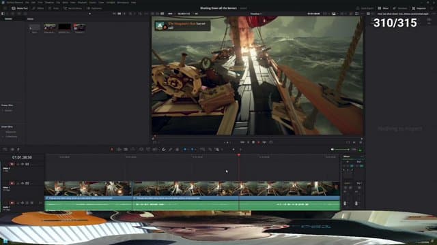Select the Dynamic Trim Mode tool
Screen dimensions: 437x245
(126, 150)
